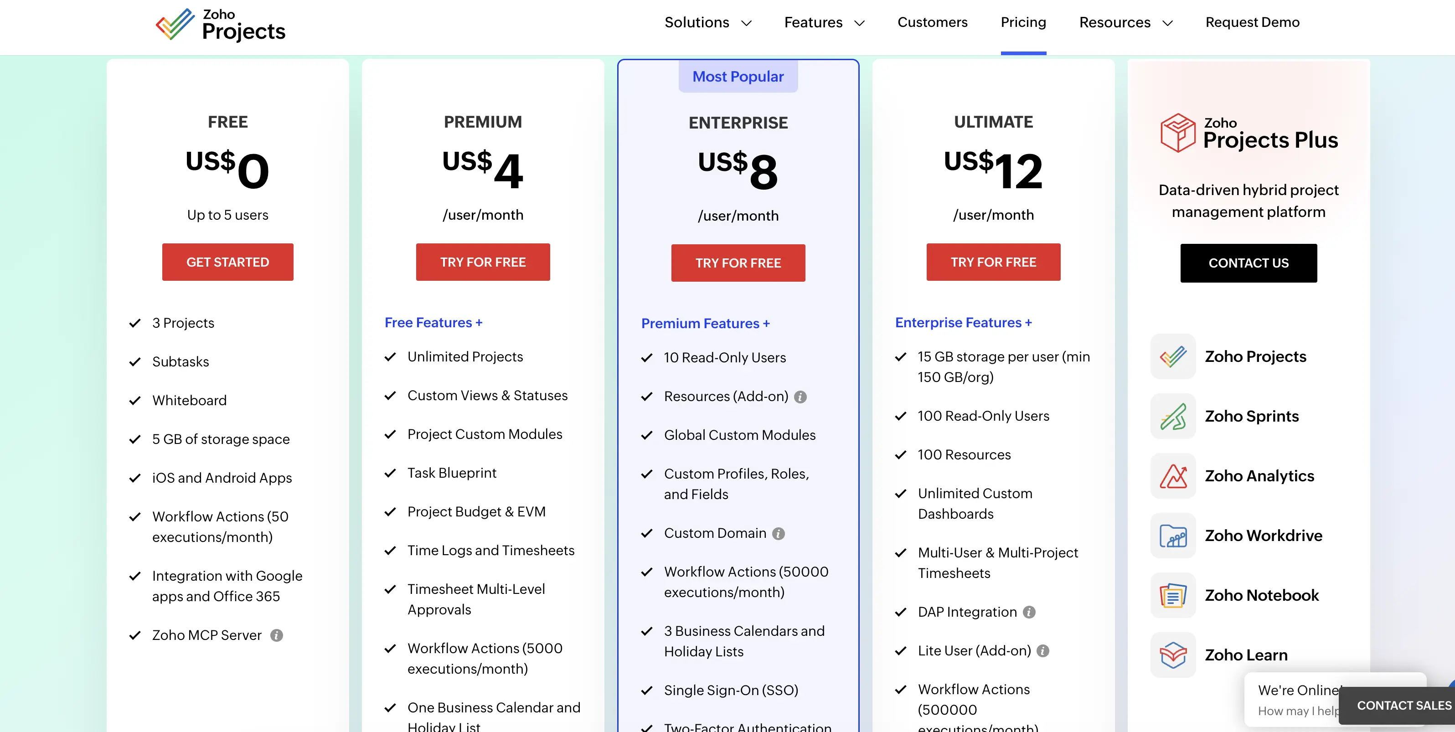This screenshot has width=1455, height=732.
Task: Open the Zoho Workdrive app icon
Action: (x=1173, y=536)
